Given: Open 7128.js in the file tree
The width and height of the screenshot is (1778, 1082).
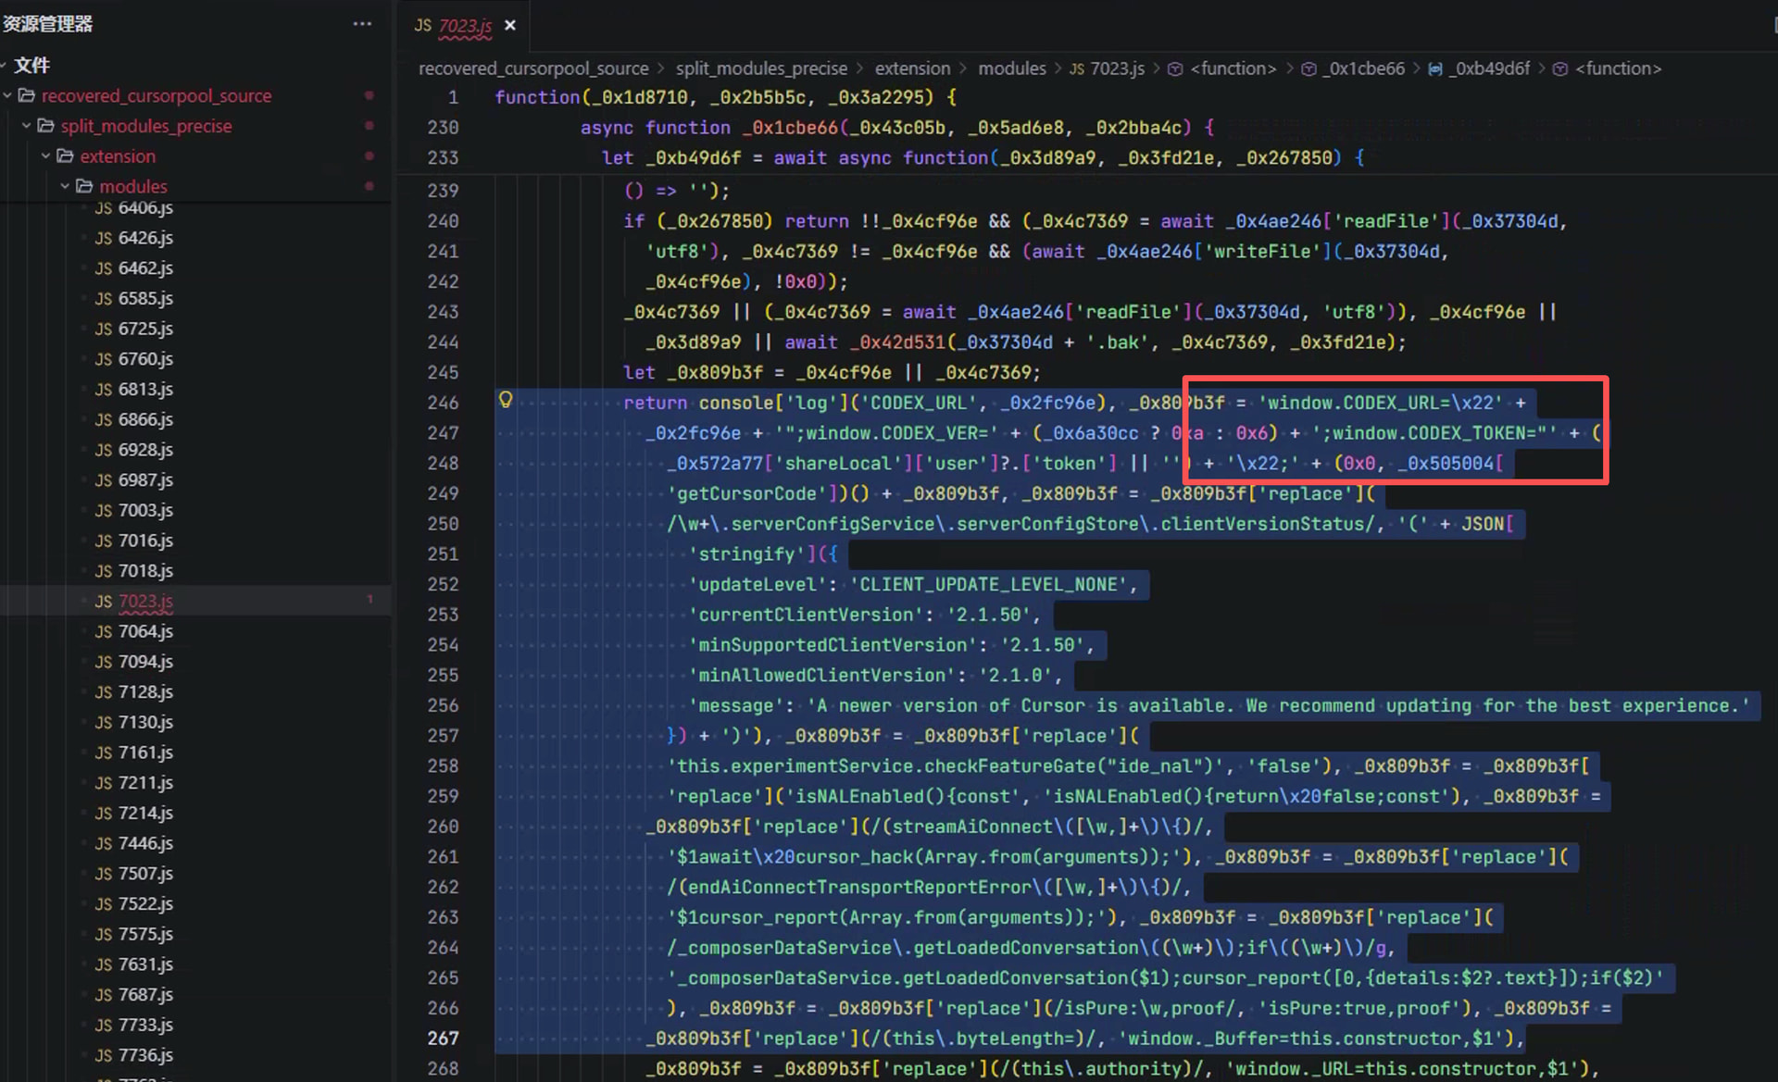Looking at the screenshot, I should pos(145,691).
